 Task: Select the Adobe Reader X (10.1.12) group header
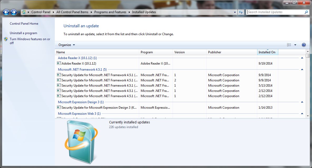[x=77, y=58]
